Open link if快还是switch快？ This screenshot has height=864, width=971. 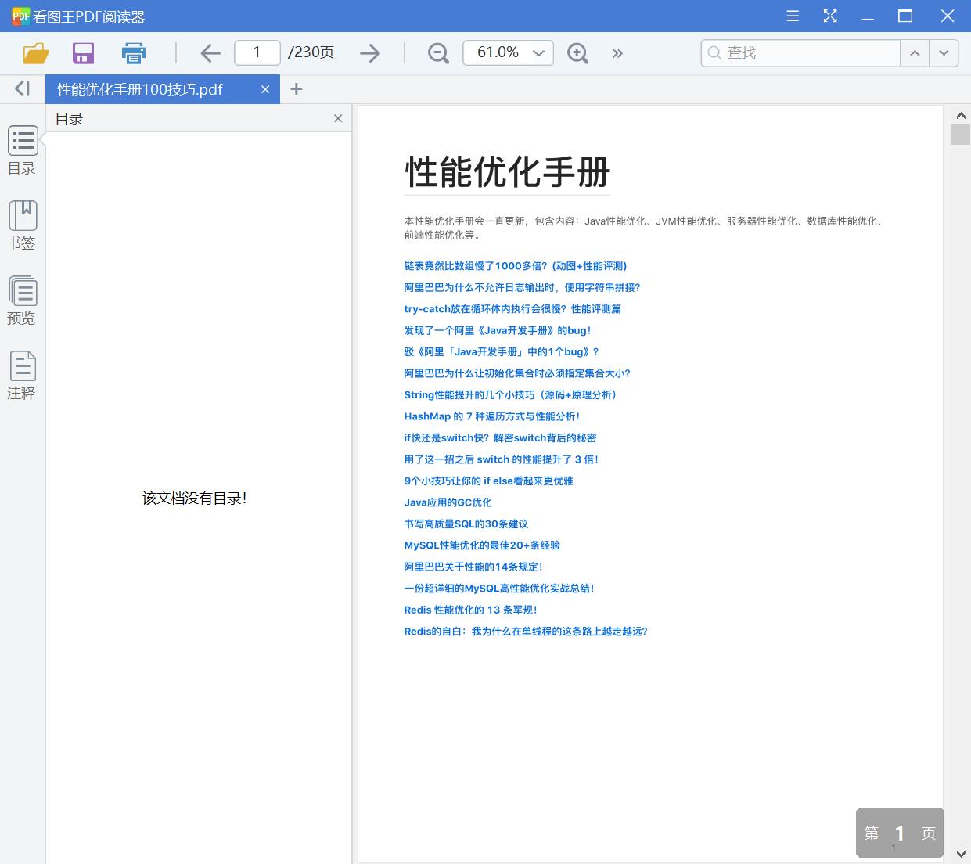click(500, 438)
